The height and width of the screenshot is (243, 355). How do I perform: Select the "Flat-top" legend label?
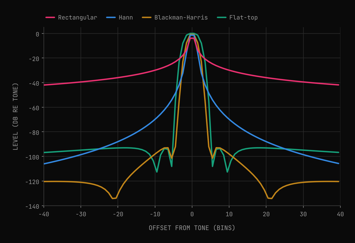[243, 17]
